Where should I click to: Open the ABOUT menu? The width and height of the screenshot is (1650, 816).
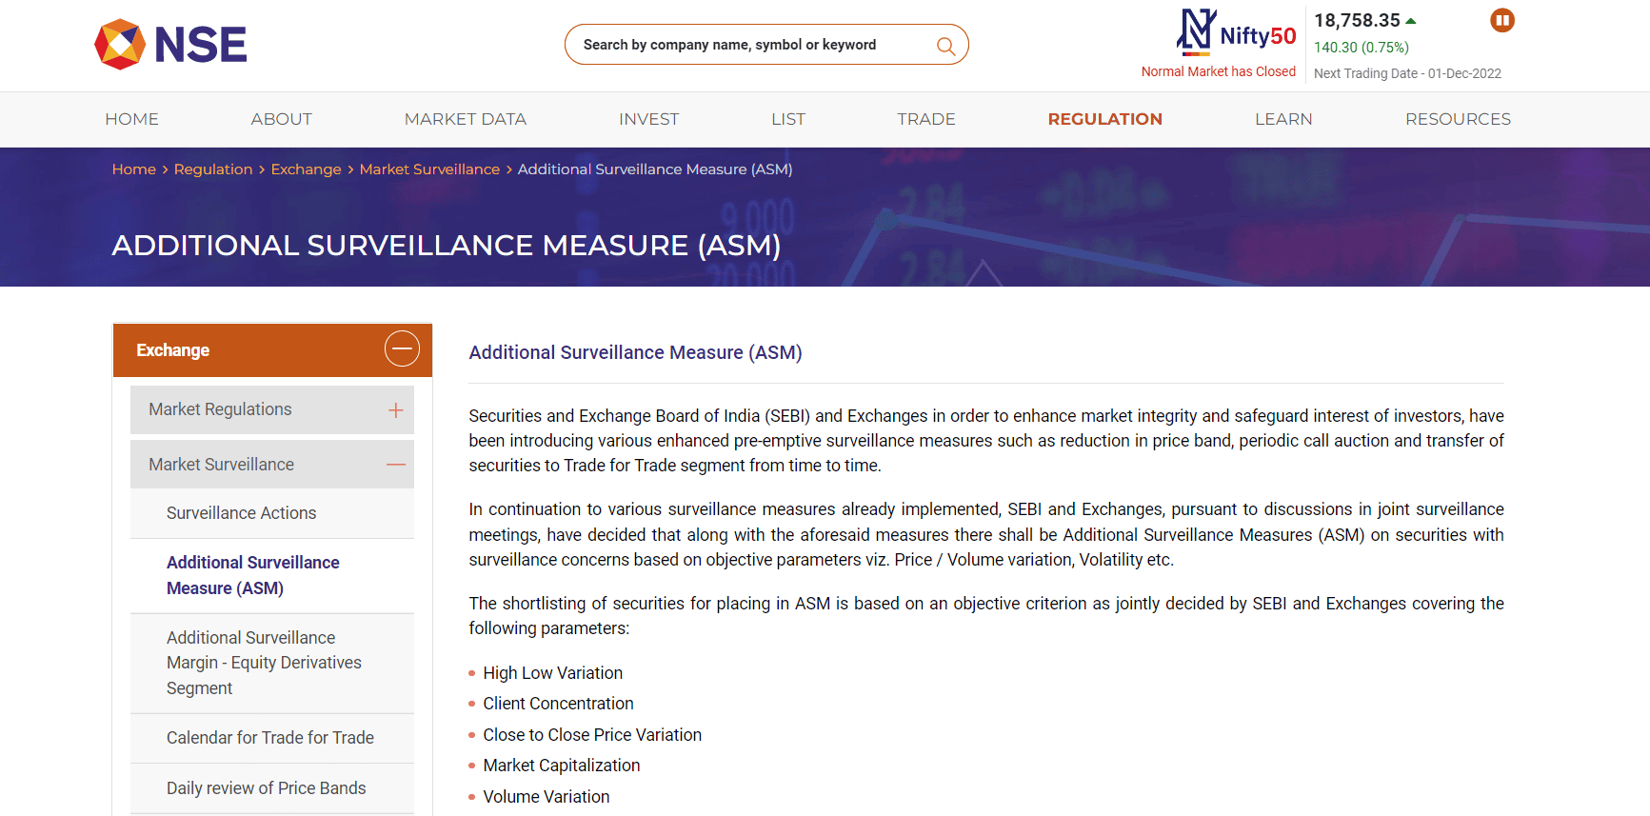[282, 119]
